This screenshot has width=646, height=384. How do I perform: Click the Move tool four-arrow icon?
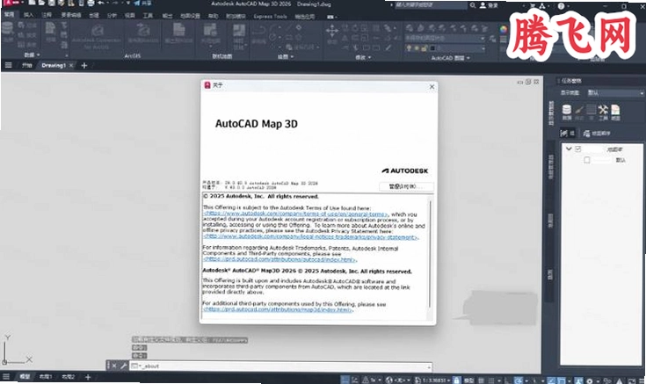click(332, 31)
